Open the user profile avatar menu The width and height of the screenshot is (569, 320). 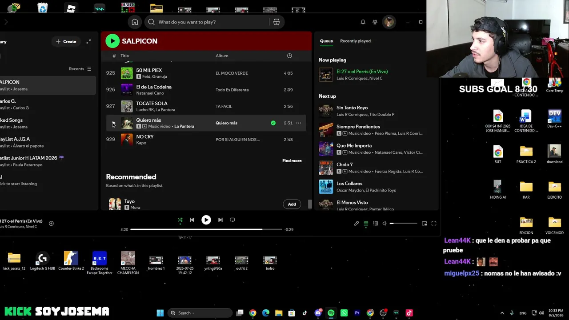389,22
